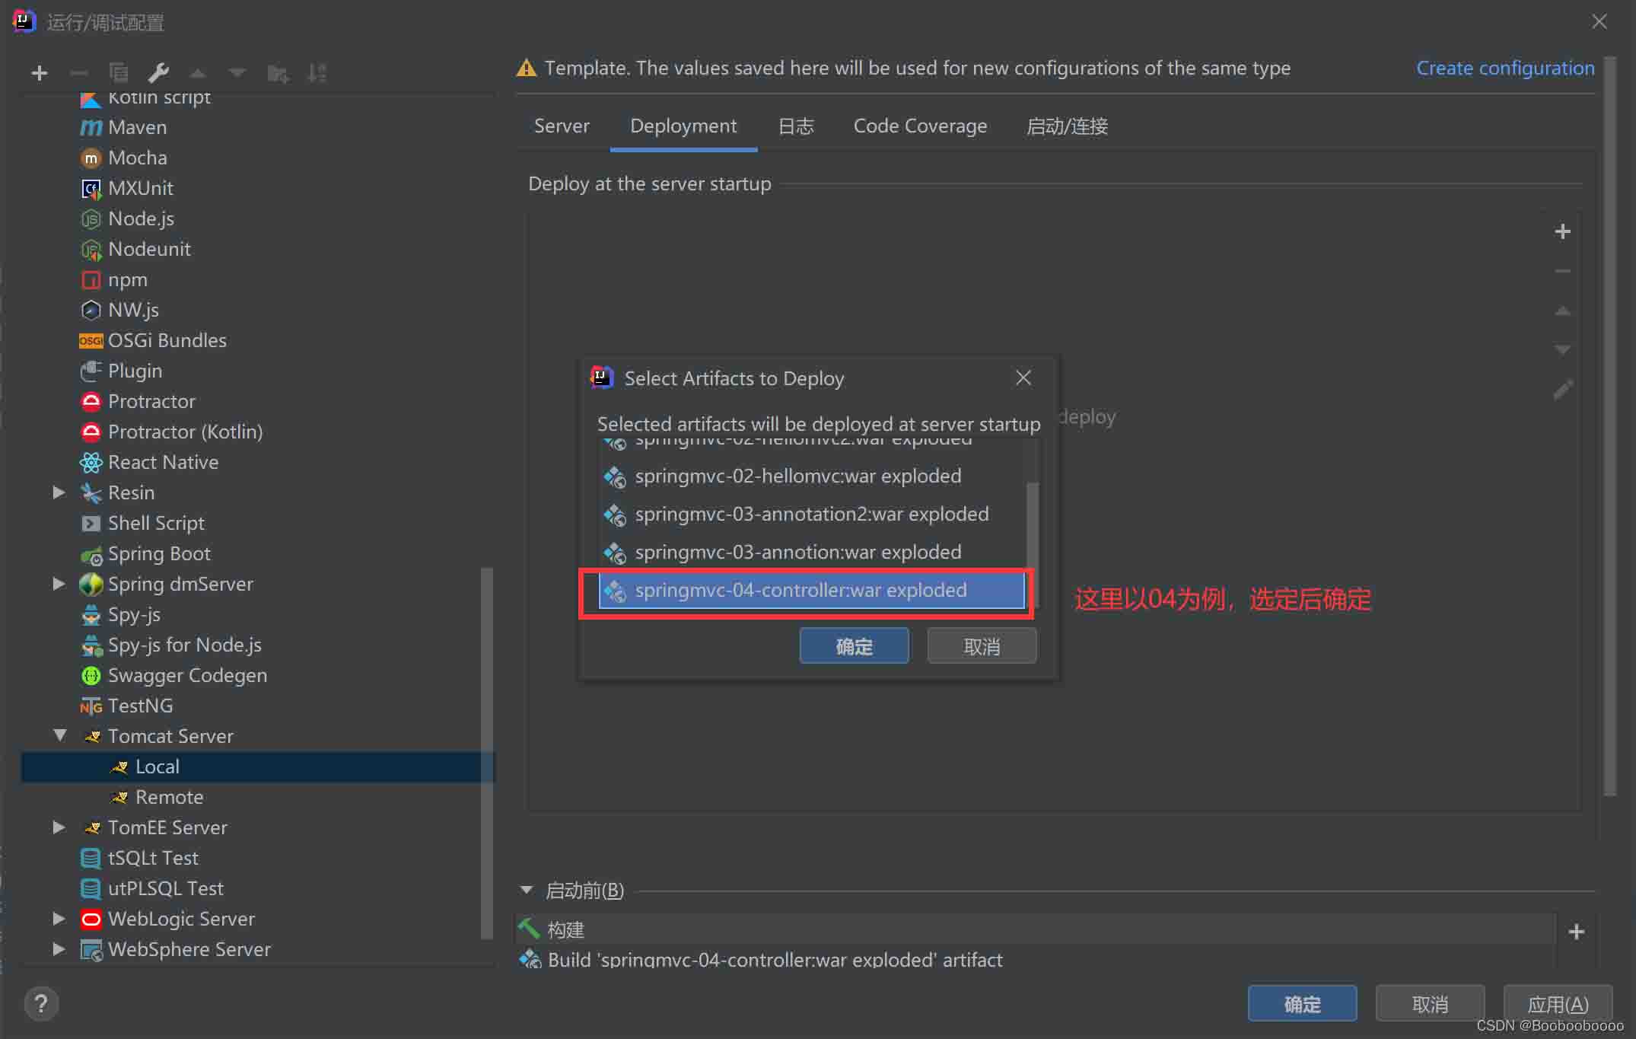Click the configuration tree scrollbar
The image size is (1636, 1039).
point(487,754)
